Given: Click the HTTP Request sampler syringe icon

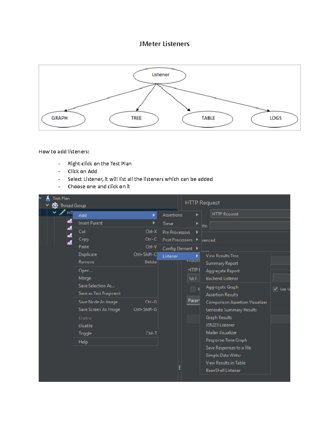Looking at the screenshot, I should pos(62,212).
